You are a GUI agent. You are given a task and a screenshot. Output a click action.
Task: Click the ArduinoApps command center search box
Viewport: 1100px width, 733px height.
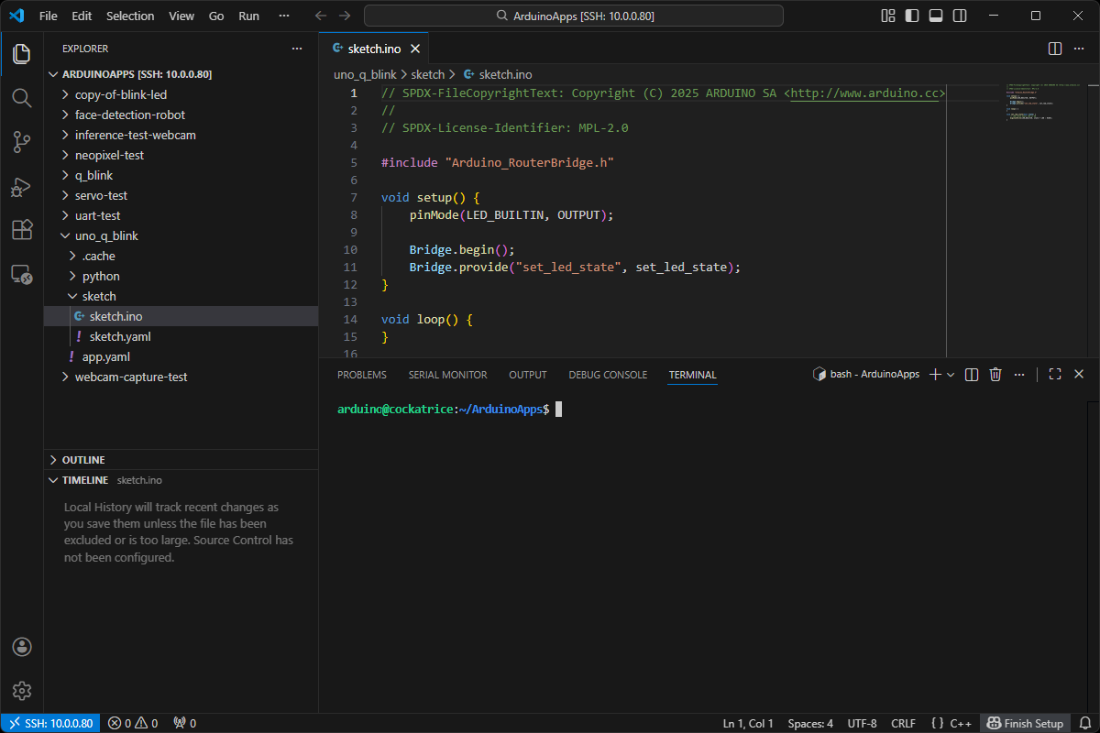[x=574, y=16]
